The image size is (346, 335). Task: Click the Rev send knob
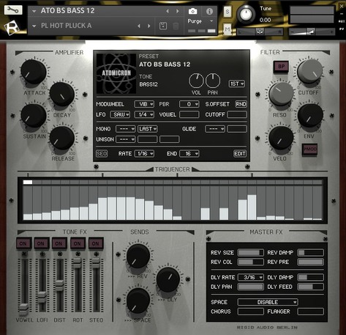pos(138,257)
